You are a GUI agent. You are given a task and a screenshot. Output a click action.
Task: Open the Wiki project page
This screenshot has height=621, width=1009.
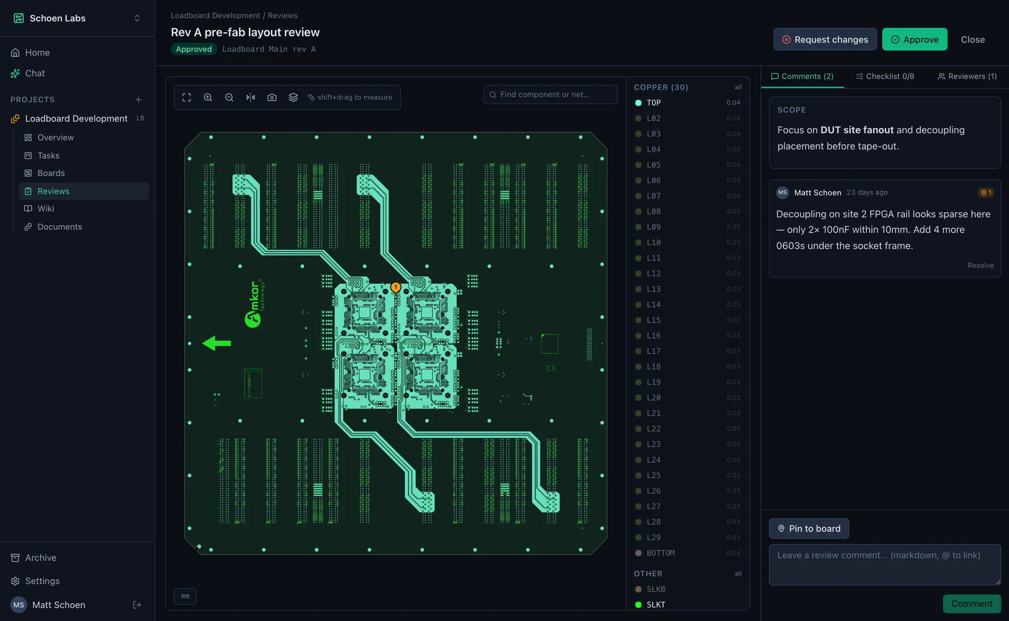84,209
